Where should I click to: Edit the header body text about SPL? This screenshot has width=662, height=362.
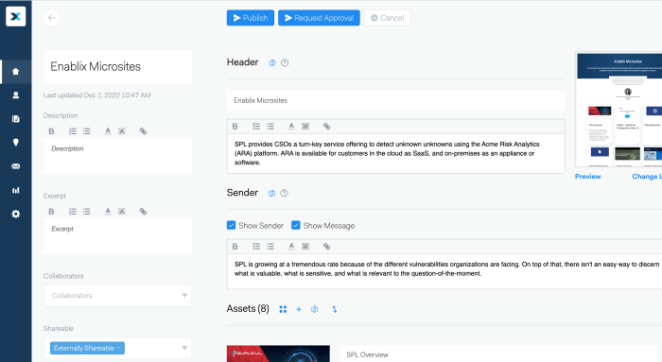pos(395,153)
